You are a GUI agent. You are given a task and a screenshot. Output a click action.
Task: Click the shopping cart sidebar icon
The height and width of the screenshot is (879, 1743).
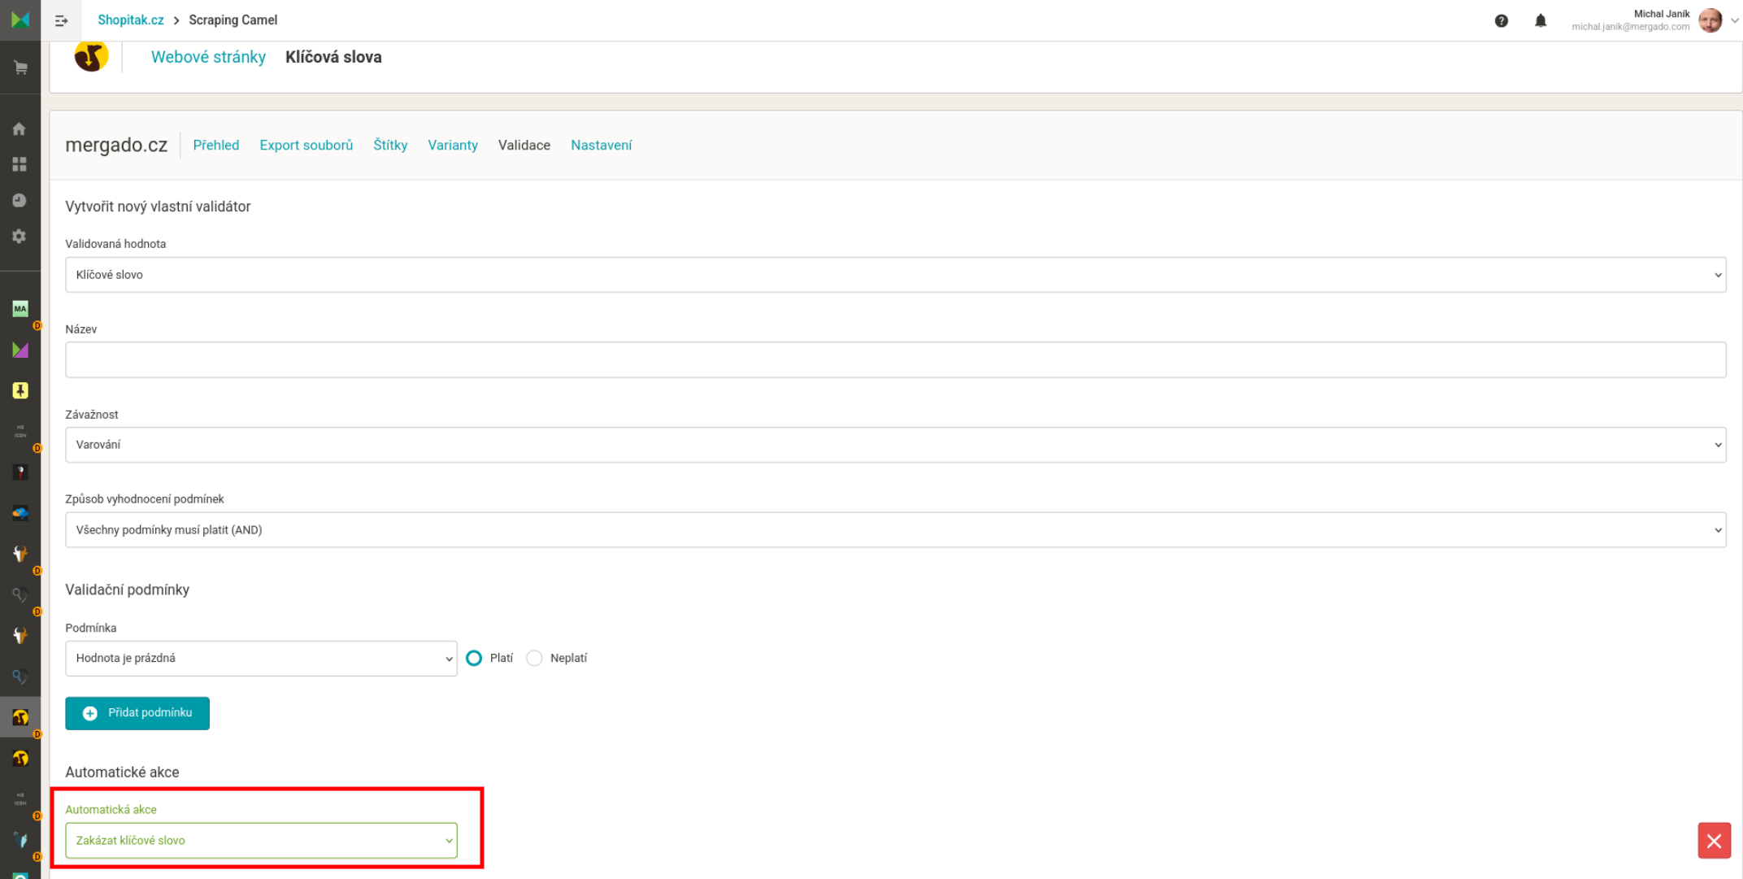20,67
